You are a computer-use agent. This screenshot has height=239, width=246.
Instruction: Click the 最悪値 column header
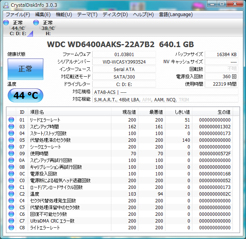152,112
